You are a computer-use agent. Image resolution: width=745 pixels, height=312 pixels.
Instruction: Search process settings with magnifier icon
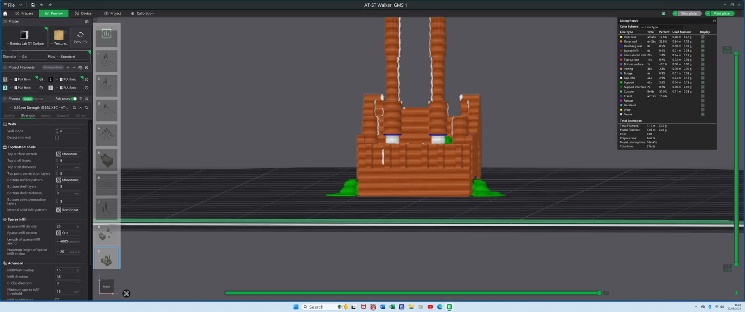click(x=87, y=108)
